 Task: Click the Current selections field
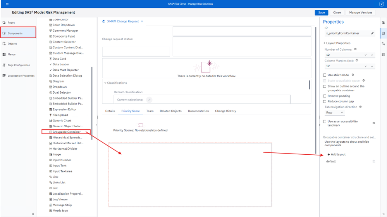pyautogui.click(x=202, y=99)
